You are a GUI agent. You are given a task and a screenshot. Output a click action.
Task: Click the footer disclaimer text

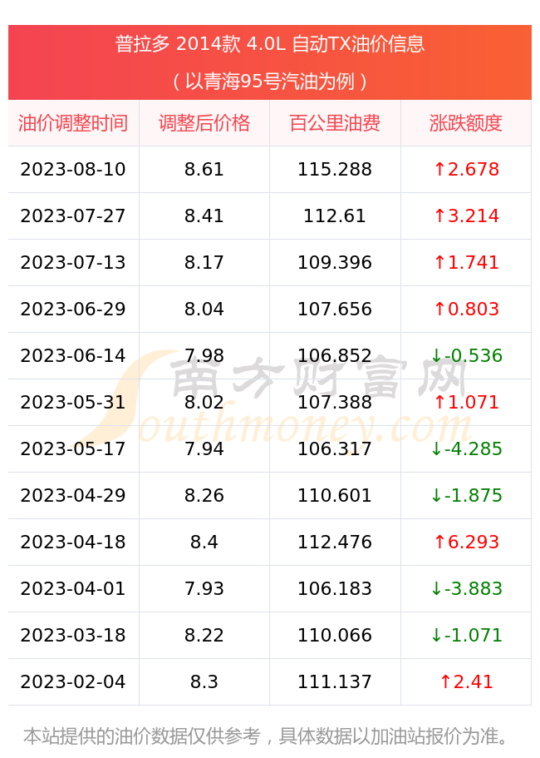coord(267,736)
